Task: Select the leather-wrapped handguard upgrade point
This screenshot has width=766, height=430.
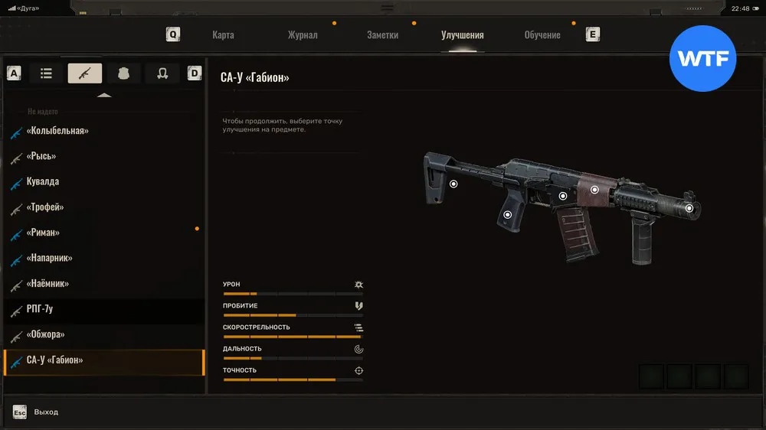Action: click(x=594, y=190)
